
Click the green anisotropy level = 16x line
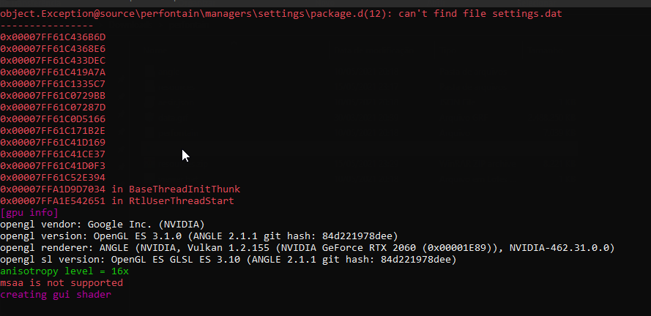click(x=64, y=271)
